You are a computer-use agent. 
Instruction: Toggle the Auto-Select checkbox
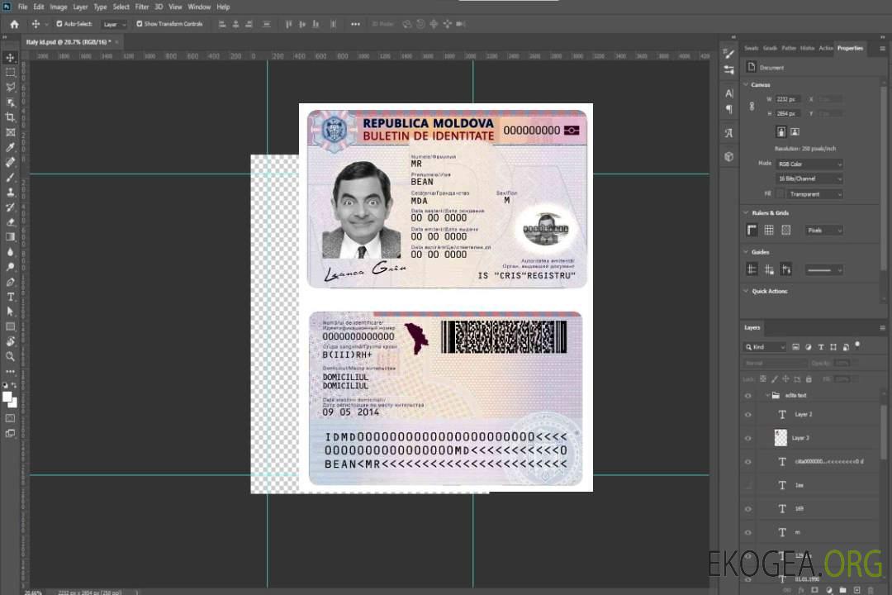59,24
